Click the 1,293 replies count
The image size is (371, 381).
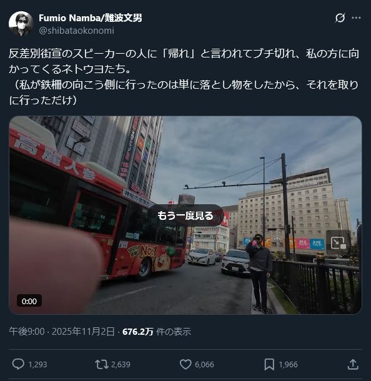click(37, 365)
